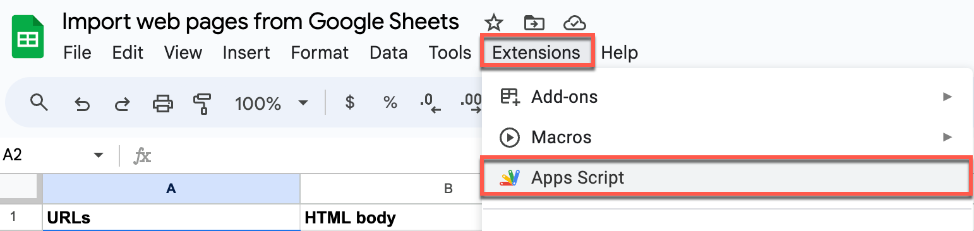The image size is (974, 231).
Task: Select Apps Script from Extensions menu
Action: 725,177
